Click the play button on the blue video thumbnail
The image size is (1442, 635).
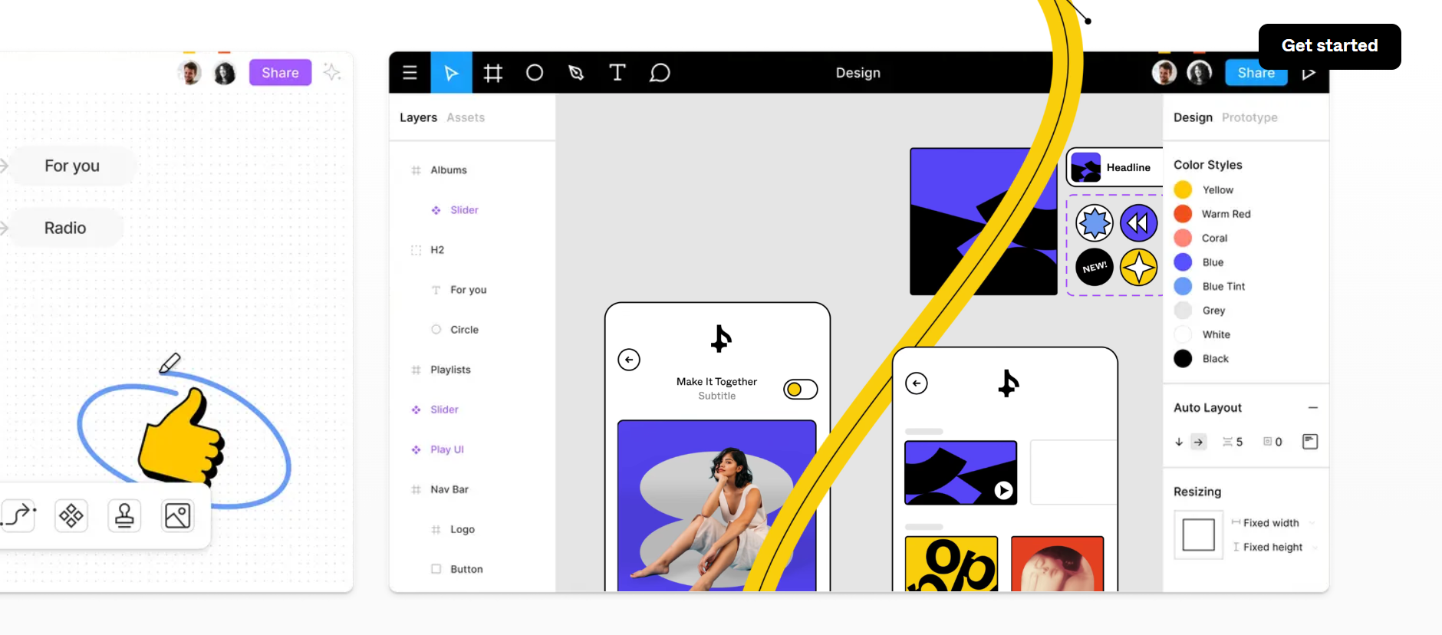[1003, 491]
